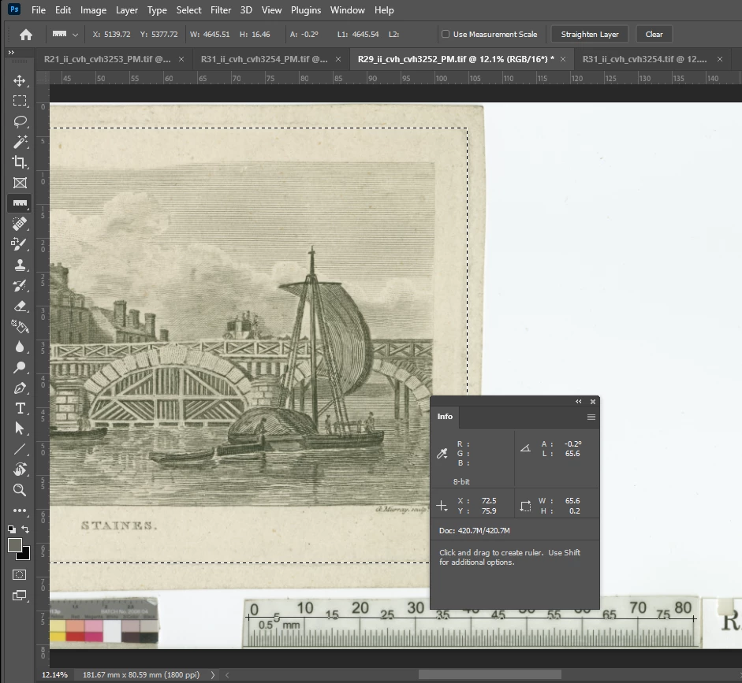Click the zoom percentage field 12.14%
742x683 pixels.
tap(55, 675)
